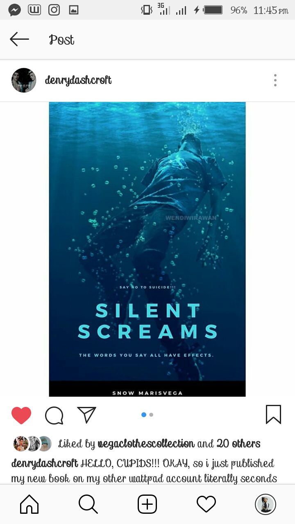
Task: Open denrydashcroft's profile picture
Action: coord(24,80)
